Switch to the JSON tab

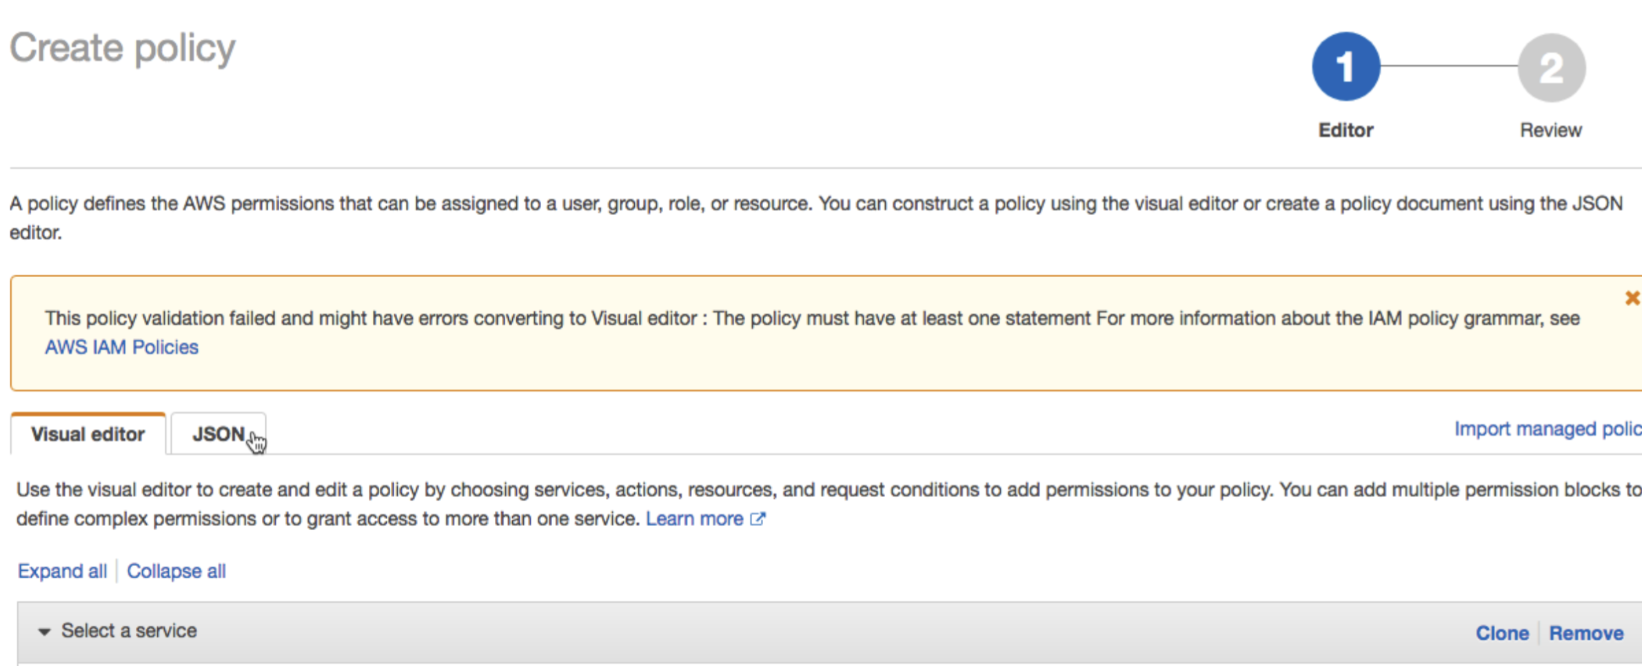[x=218, y=434]
